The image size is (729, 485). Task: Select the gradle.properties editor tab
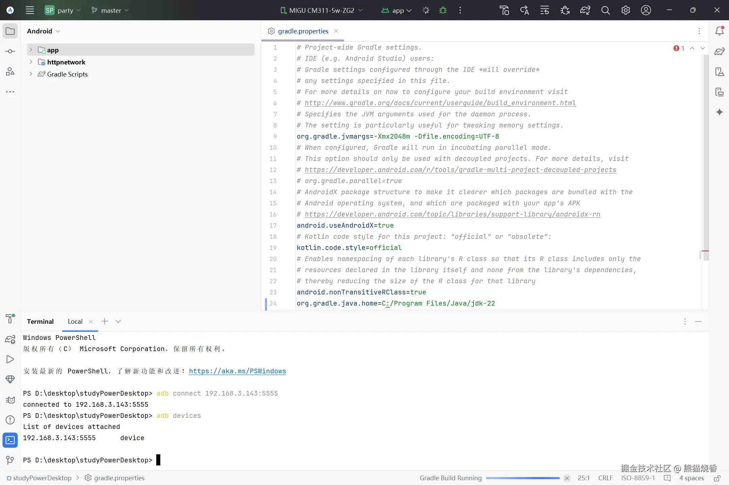tap(303, 31)
